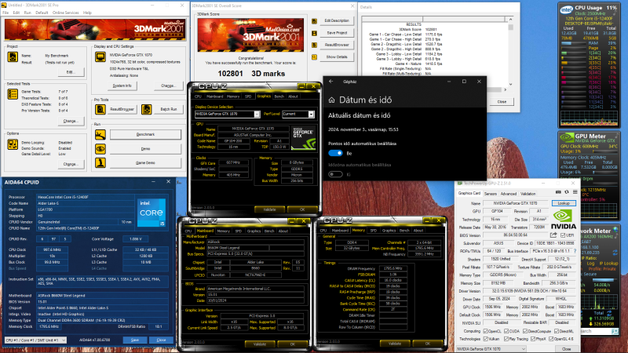Click the vertical scrollbar in Details results list
The height and width of the screenshot is (353, 628).
tap(510, 51)
